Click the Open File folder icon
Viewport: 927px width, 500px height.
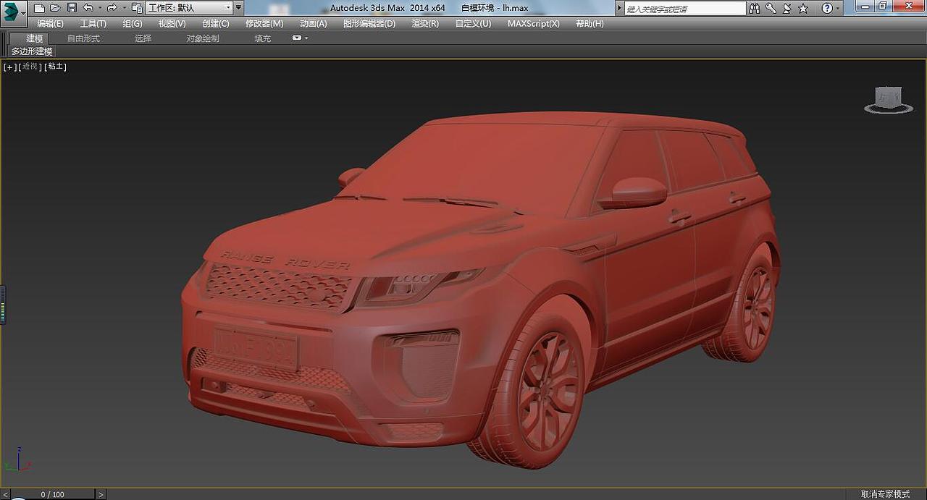[x=55, y=8]
